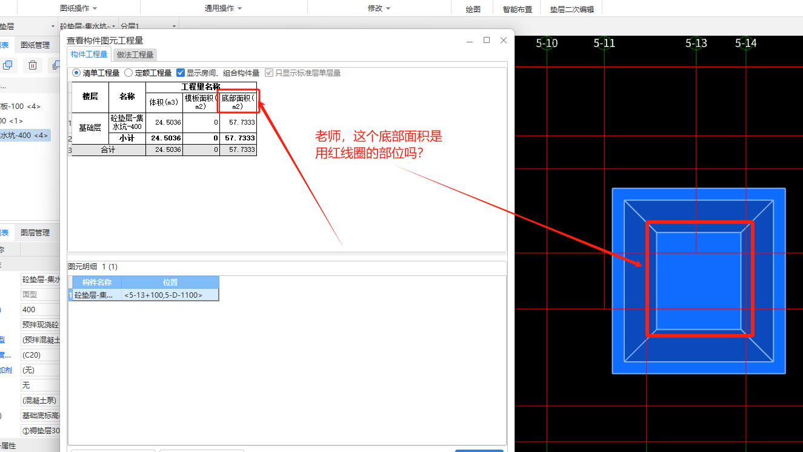
Task: Click axis label 5-11 in drawing
Action: tap(604, 43)
